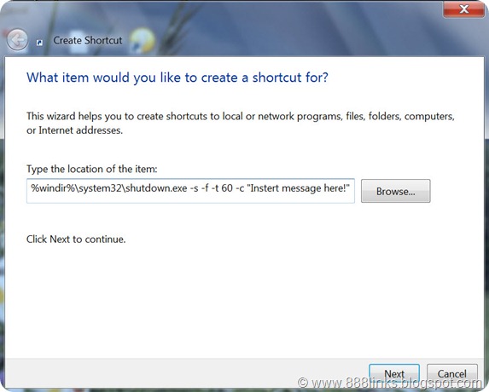Click the shortcut icon beside Create Shortcut
489x392 pixels.
[39, 43]
